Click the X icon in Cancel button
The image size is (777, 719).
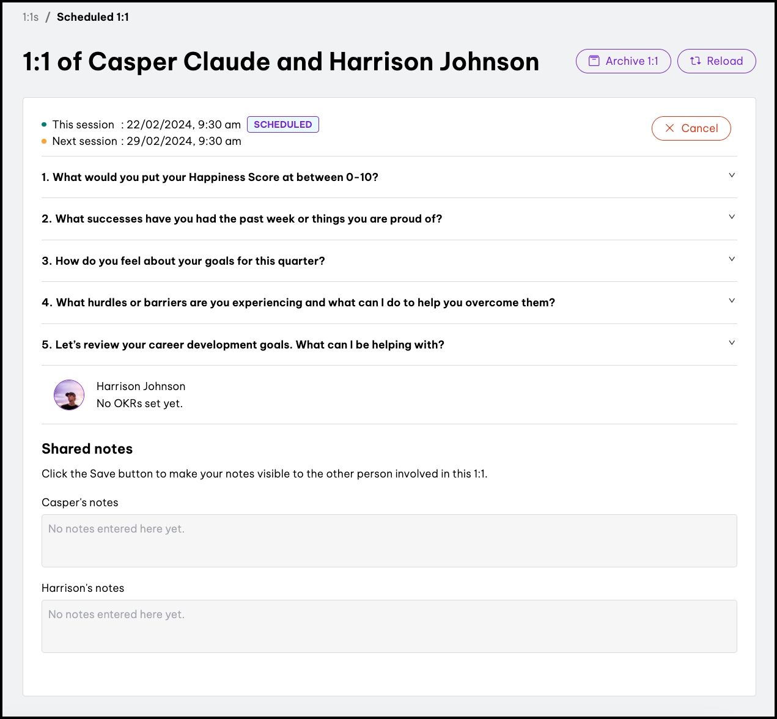pos(669,128)
